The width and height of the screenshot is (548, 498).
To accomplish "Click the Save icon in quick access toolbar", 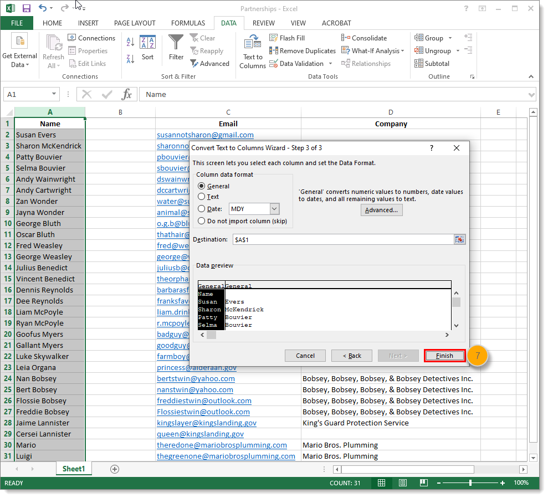I will point(27,8).
